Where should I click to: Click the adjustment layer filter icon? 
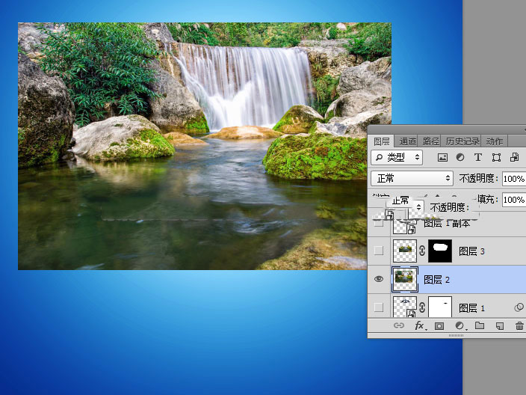pyautogui.click(x=460, y=157)
